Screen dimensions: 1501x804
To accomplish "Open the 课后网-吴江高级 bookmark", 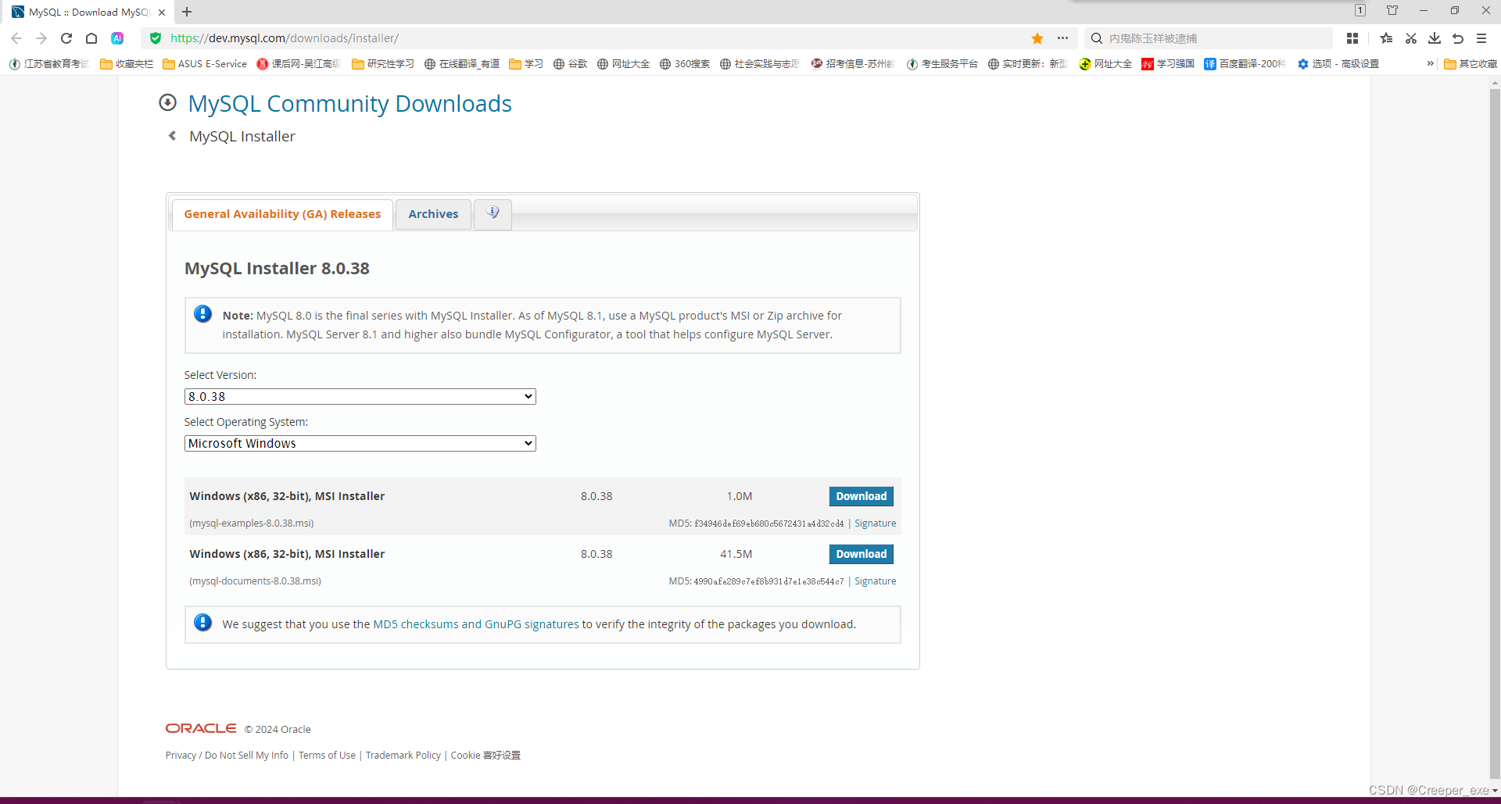I will 299,64.
